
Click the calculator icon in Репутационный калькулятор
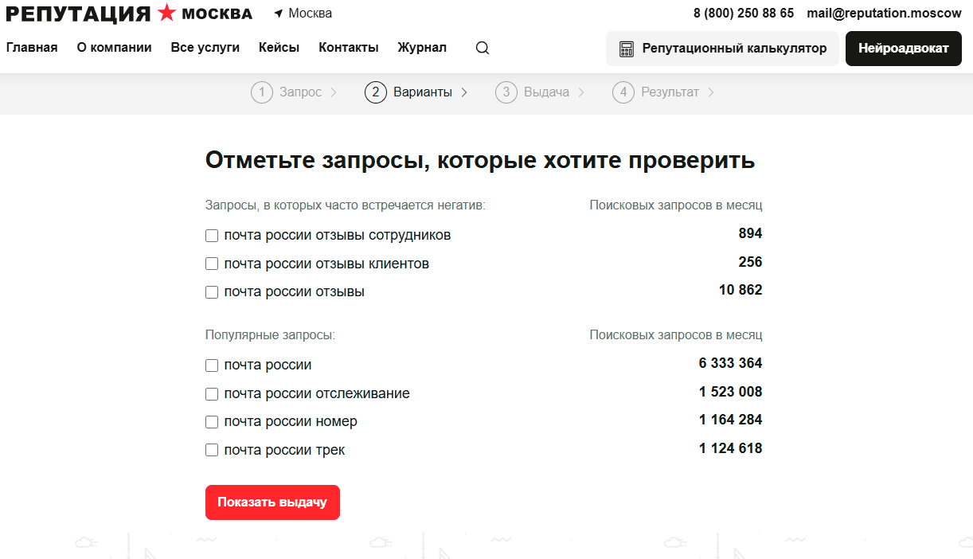[x=627, y=49]
